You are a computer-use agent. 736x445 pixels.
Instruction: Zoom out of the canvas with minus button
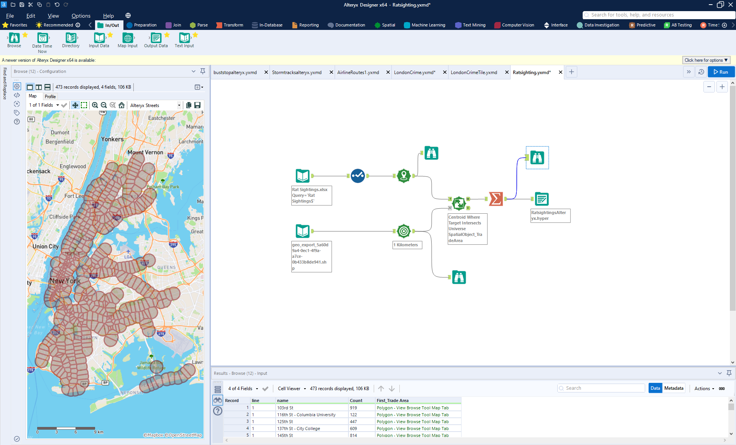pos(709,87)
